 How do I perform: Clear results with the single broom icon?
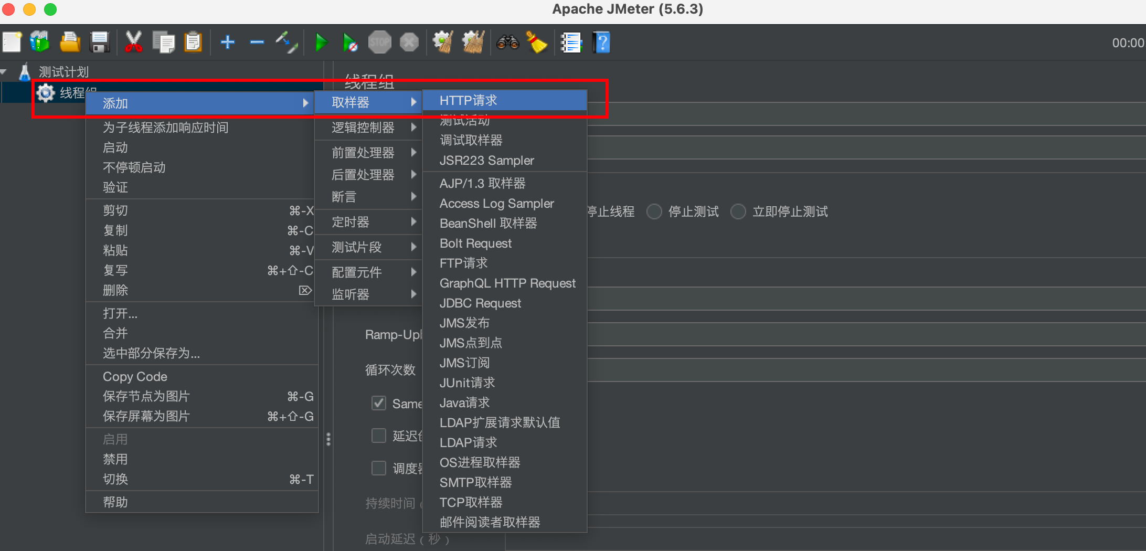tap(443, 42)
